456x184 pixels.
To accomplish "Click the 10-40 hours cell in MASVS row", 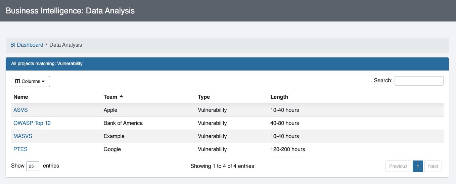I will tap(285, 136).
